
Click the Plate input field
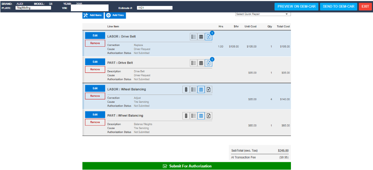click(x=33, y=8)
